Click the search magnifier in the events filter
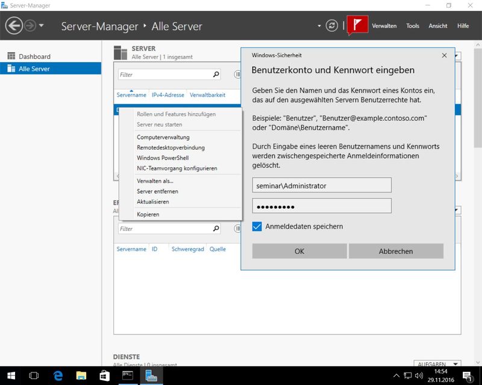The height and width of the screenshot is (385, 482). click(x=216, y=229)
